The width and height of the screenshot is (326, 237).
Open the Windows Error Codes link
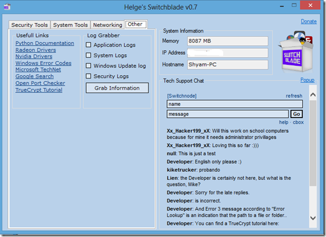tap(44, 63)
